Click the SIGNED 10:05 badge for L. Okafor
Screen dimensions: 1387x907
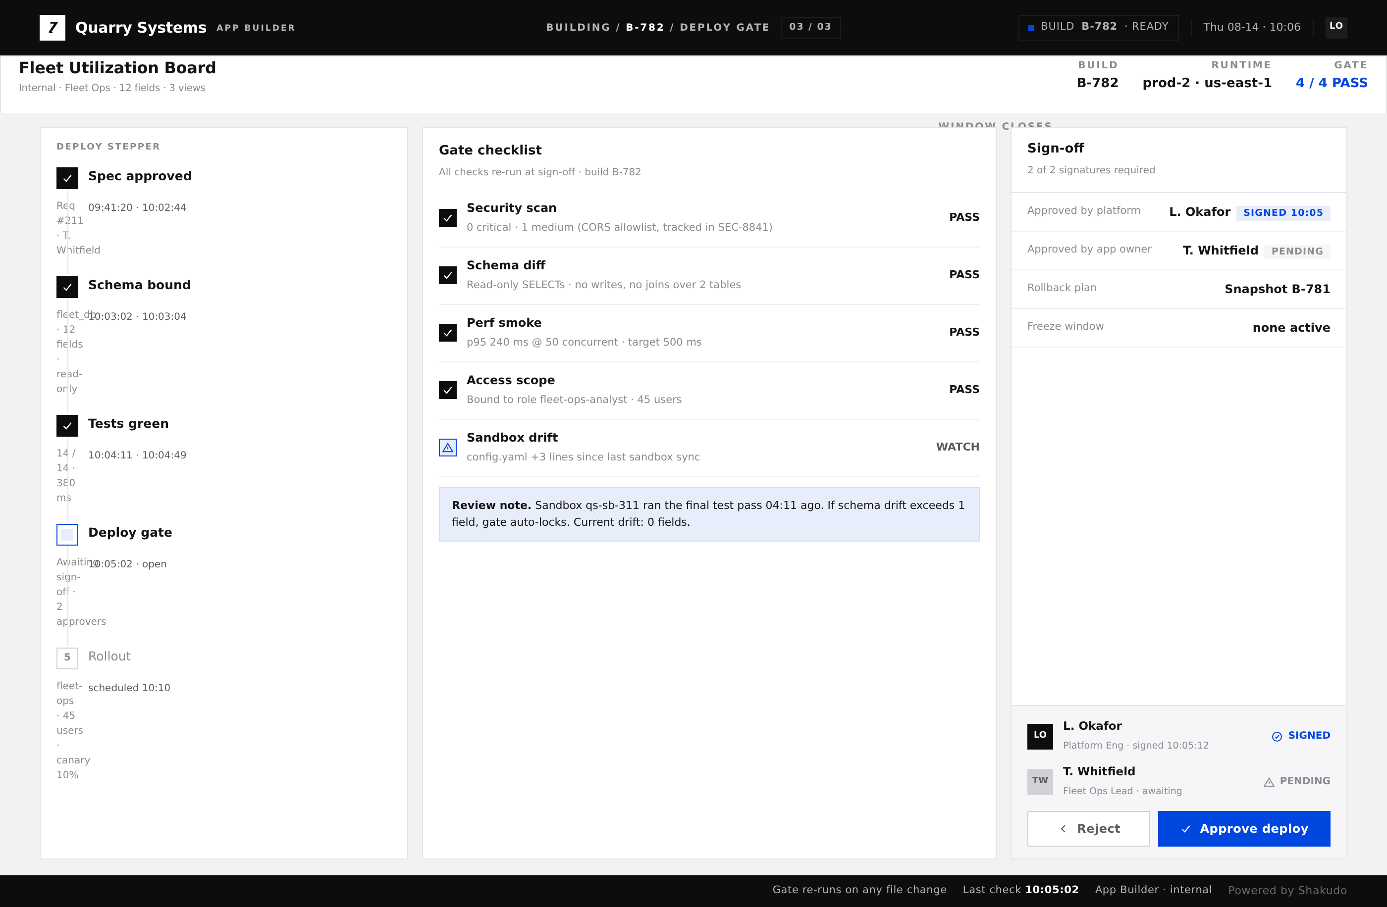[x=1282, y=212]
